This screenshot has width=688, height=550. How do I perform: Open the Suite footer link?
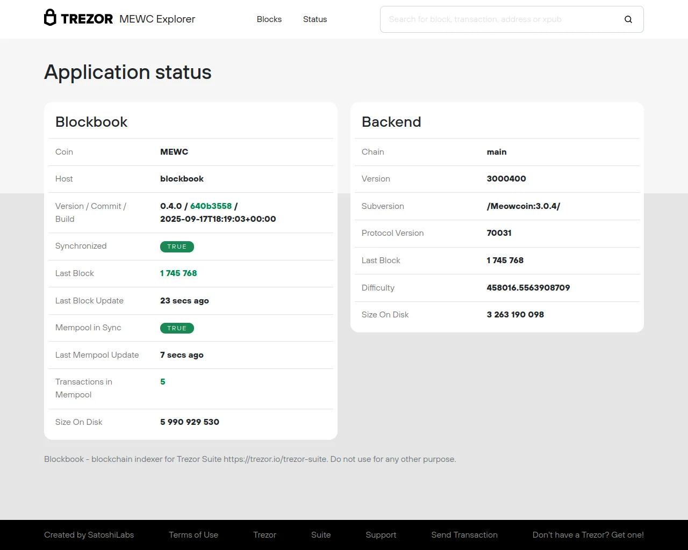point(321,535)
